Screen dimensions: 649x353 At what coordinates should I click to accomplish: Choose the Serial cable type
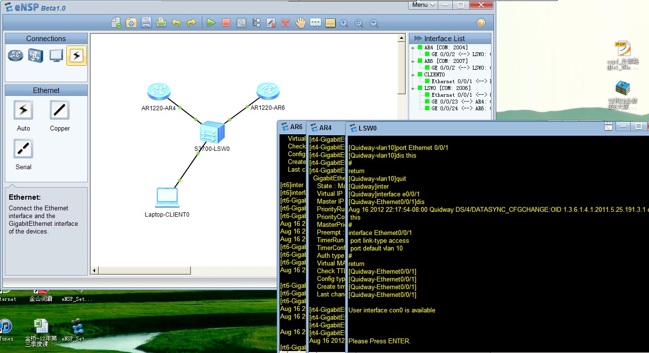(23, 149)
